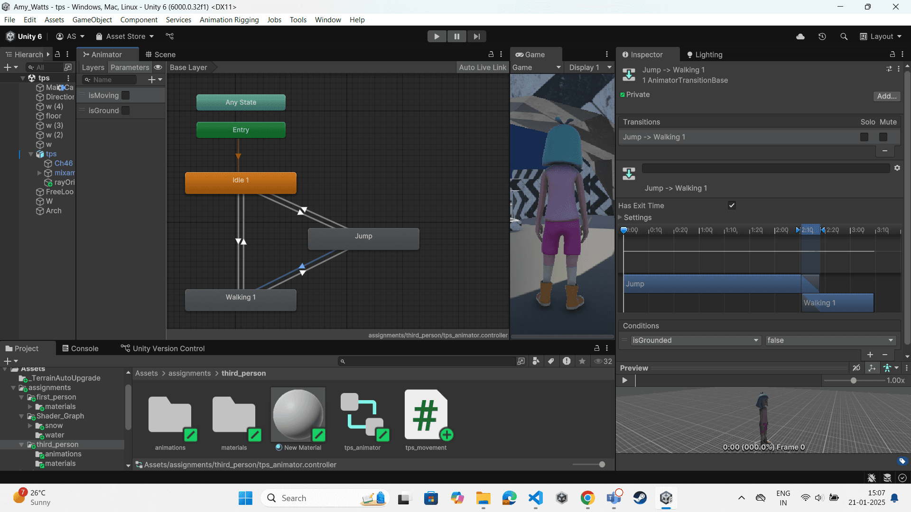Expand the Settings foldout
The height and width of the screenshot is (512, 911).
[x=620, y=218]
